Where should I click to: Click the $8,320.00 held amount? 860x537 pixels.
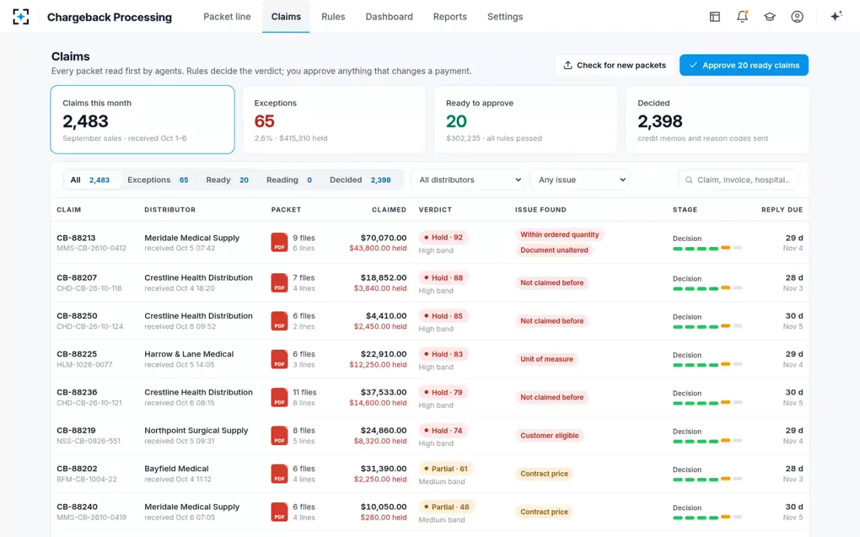[x=380, y=441]
